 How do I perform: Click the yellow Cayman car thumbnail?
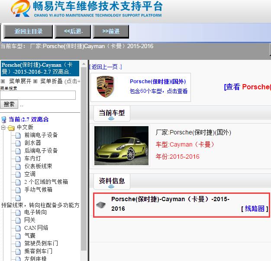coord(121,146)
